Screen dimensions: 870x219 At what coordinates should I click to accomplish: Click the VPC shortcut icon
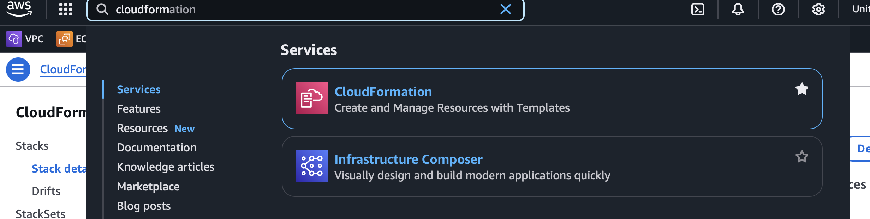[x=14, y=39]
